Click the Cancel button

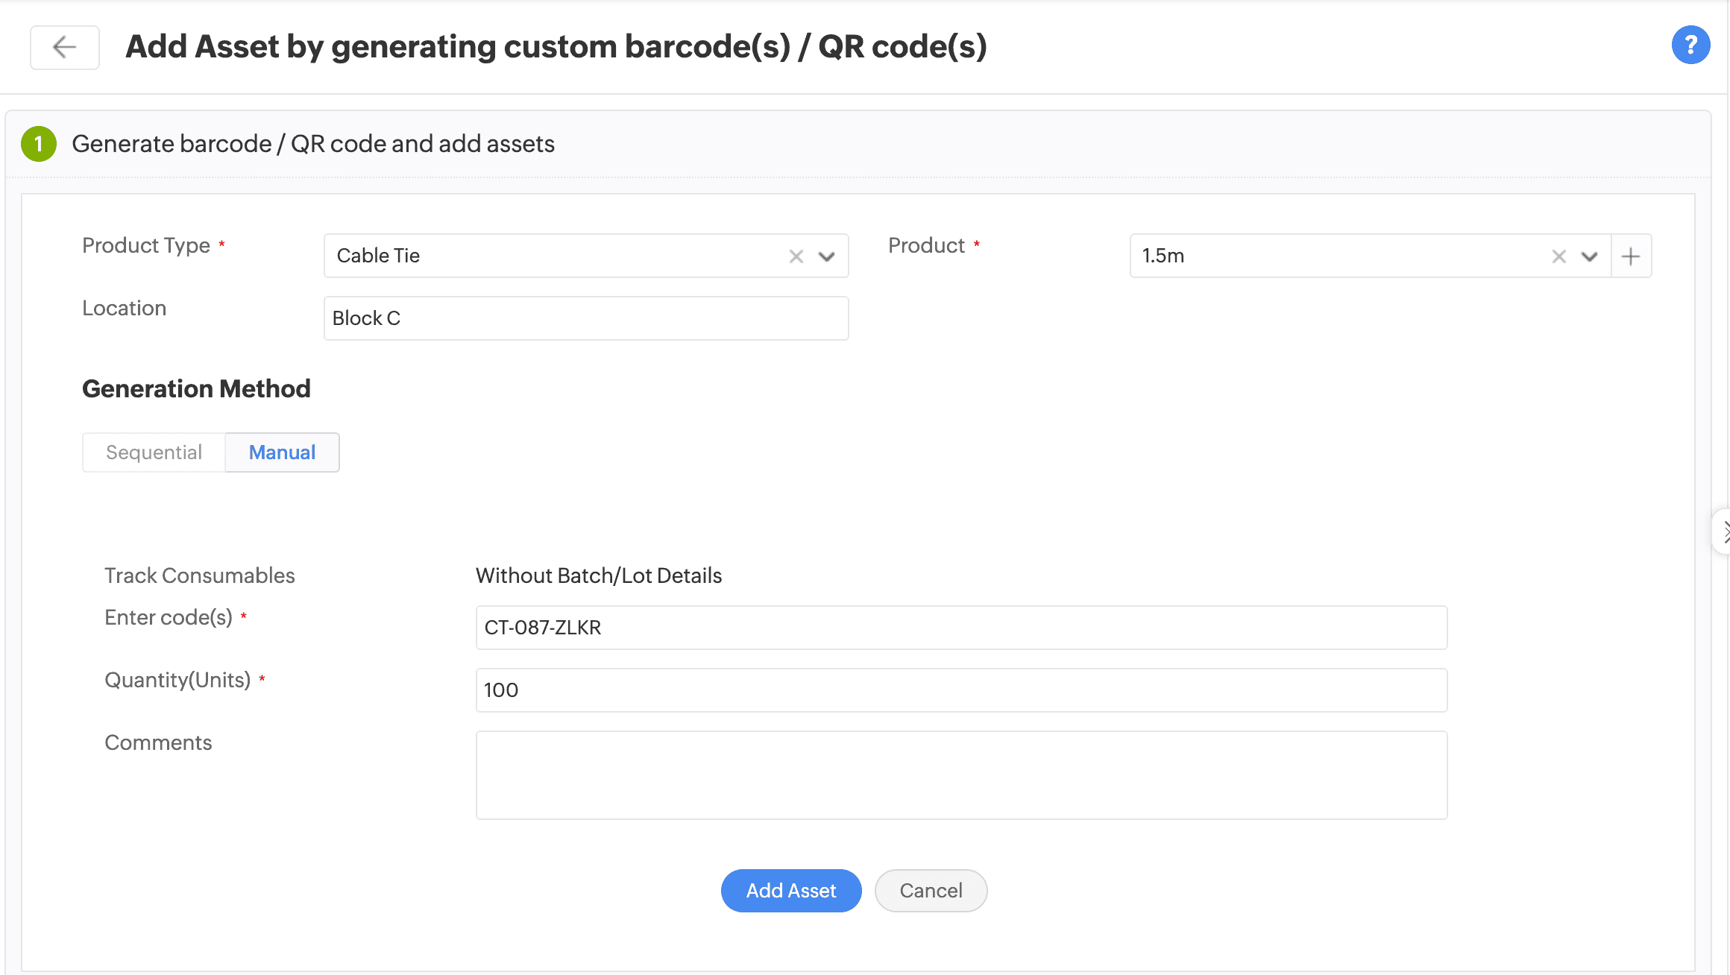pyautogui.click(x=931, y=891)
